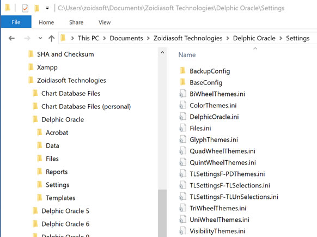Viewport: 317px width, 237px height.
Task: Click Settings in the breadcrumb
Action: (297, 38)
